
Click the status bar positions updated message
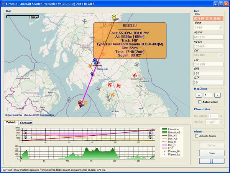(54, 170)
